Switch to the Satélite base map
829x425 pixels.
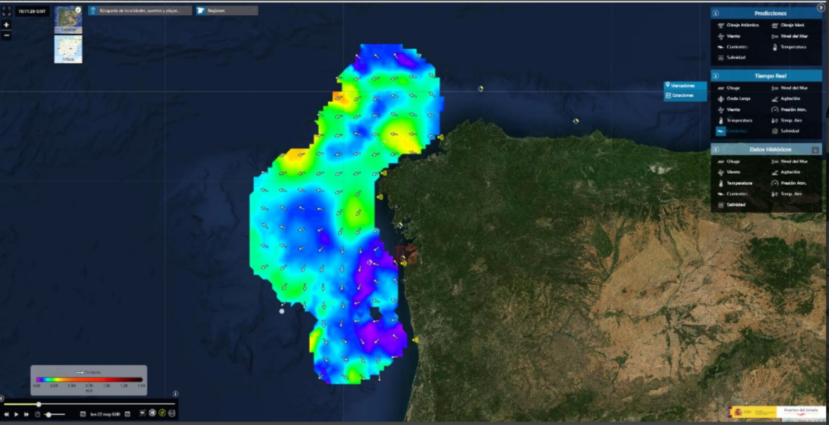click(x=68, y=20)
